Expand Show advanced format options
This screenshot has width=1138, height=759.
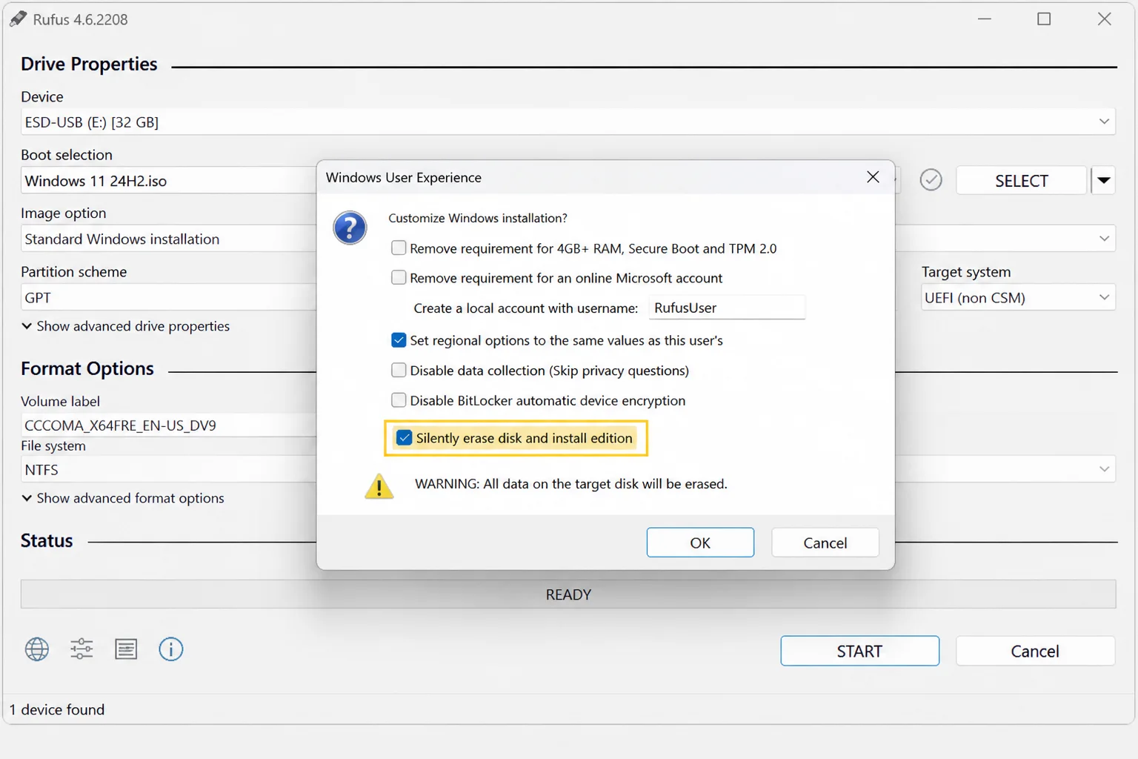pyautogui.click(x=122, y=498)
